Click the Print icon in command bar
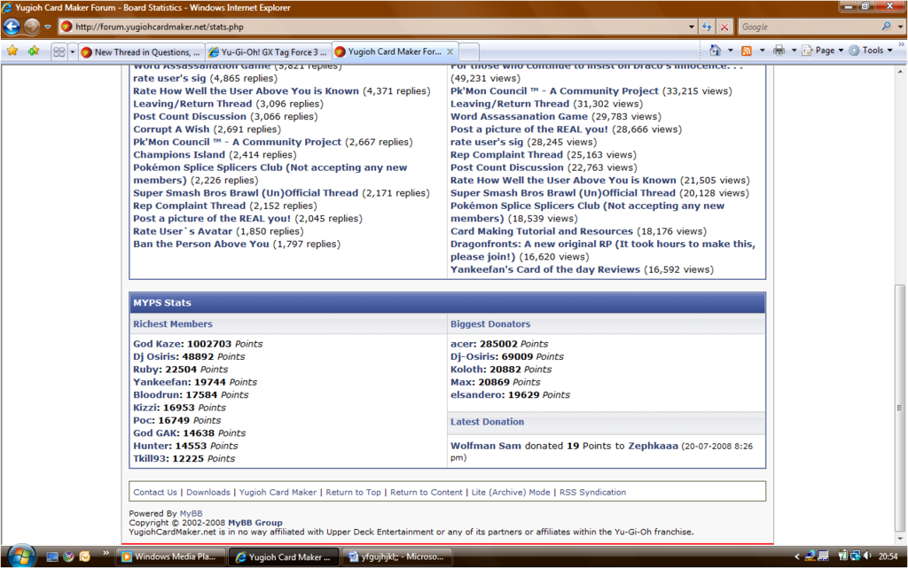This screenshot has height=568, width=908. point(779,51)
